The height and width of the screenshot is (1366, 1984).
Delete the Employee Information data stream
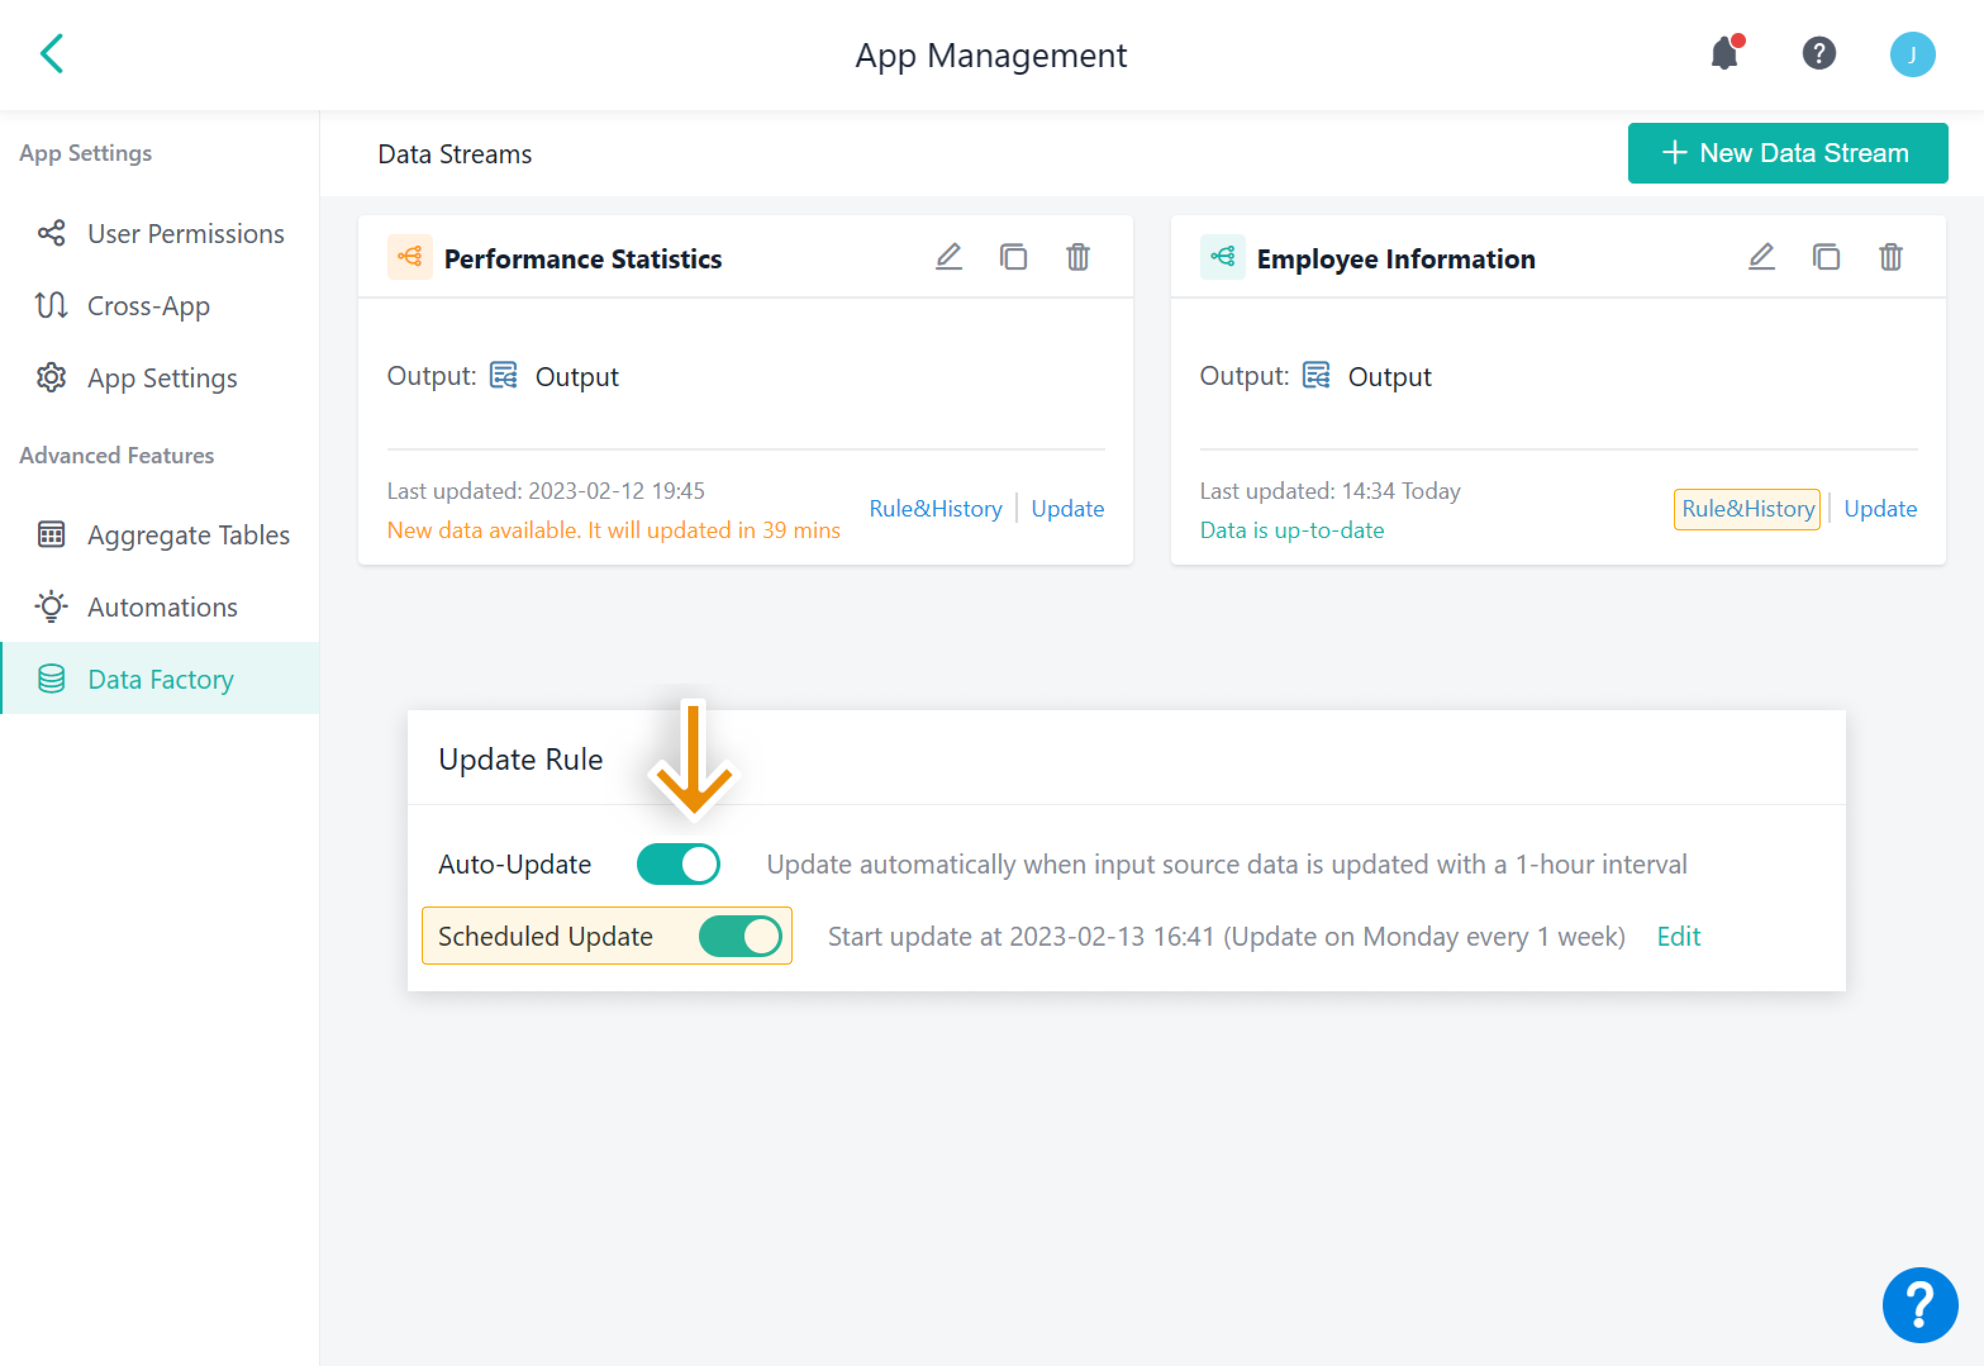(x=1890, y=257)
